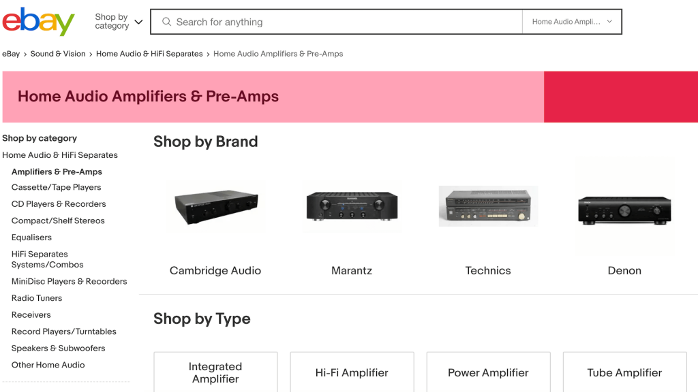Open Record Players/Turntables category
The width and height of the screenshot is (698, 392).
tap(64, 331)
